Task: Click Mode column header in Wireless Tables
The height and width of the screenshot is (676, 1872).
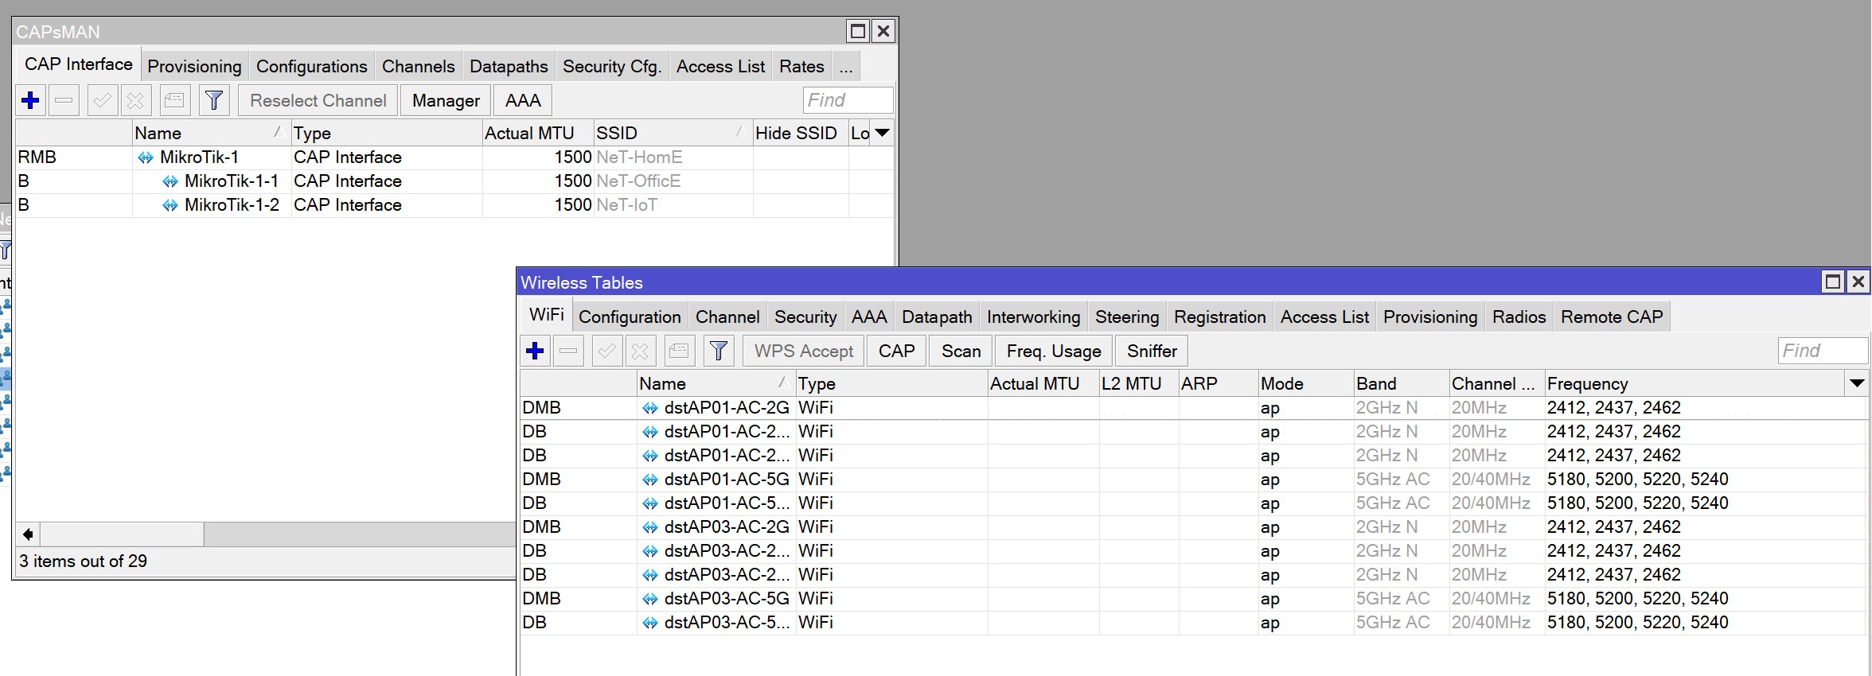Action: tap(1306, 383)
